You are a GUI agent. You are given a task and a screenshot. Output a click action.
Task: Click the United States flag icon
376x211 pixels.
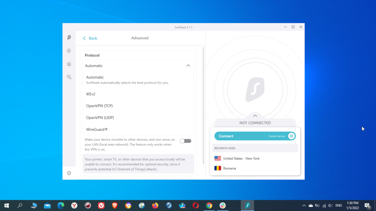(x=218, y=158)
